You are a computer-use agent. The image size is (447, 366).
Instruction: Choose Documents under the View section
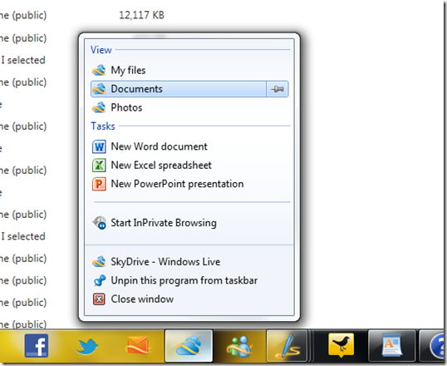click(x=179, y=89)
